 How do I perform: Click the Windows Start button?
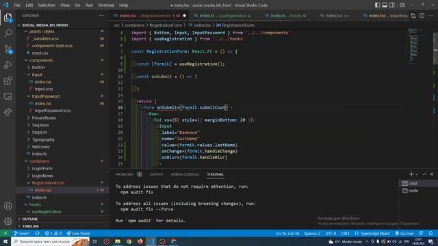coord(5,241)
